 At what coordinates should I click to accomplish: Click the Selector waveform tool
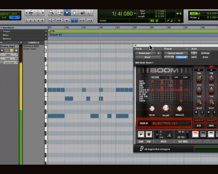67,13
